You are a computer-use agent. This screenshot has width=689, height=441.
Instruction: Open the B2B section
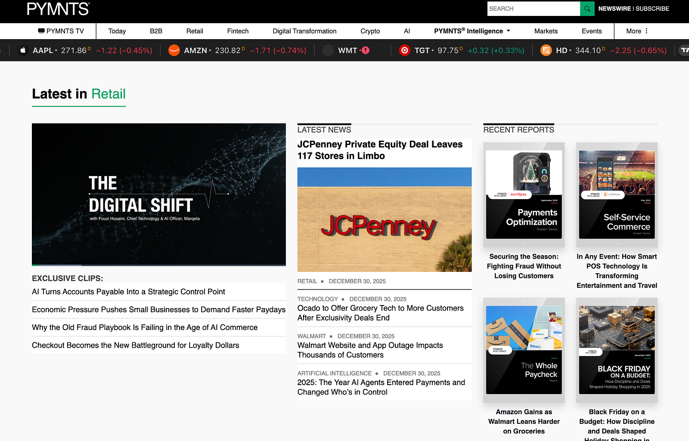(x=156, y=31)
